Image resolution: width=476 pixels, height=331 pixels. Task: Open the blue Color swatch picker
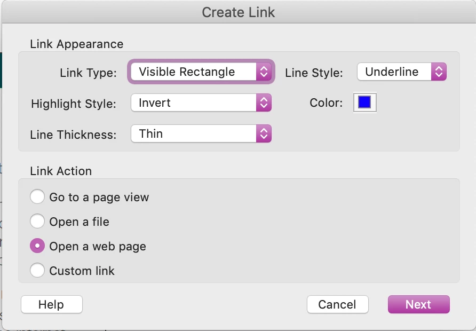pos(364,103)
